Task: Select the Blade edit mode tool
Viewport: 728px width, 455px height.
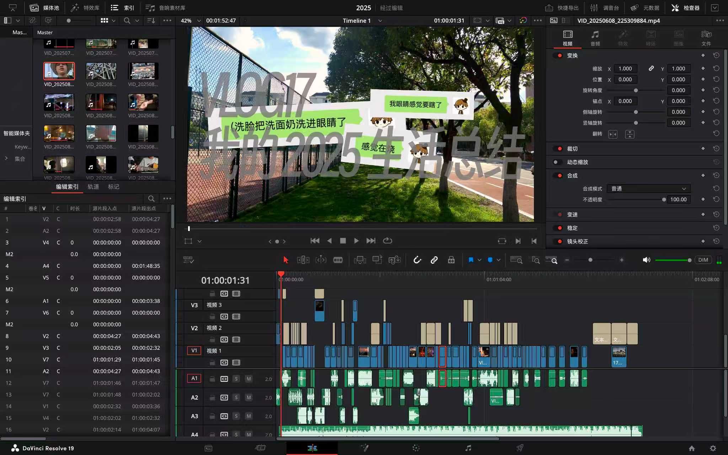Action: point(338,260)
